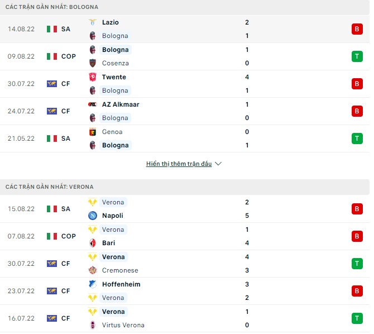Click the Cosenza club logo

pos(93,63)
